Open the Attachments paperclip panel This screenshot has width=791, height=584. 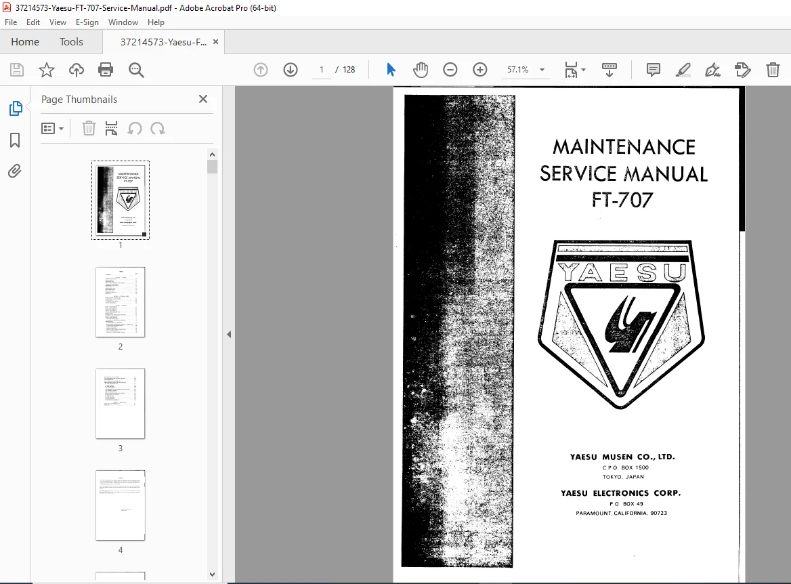click(15, 171)
